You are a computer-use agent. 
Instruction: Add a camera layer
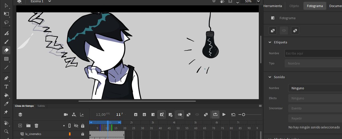66,114
